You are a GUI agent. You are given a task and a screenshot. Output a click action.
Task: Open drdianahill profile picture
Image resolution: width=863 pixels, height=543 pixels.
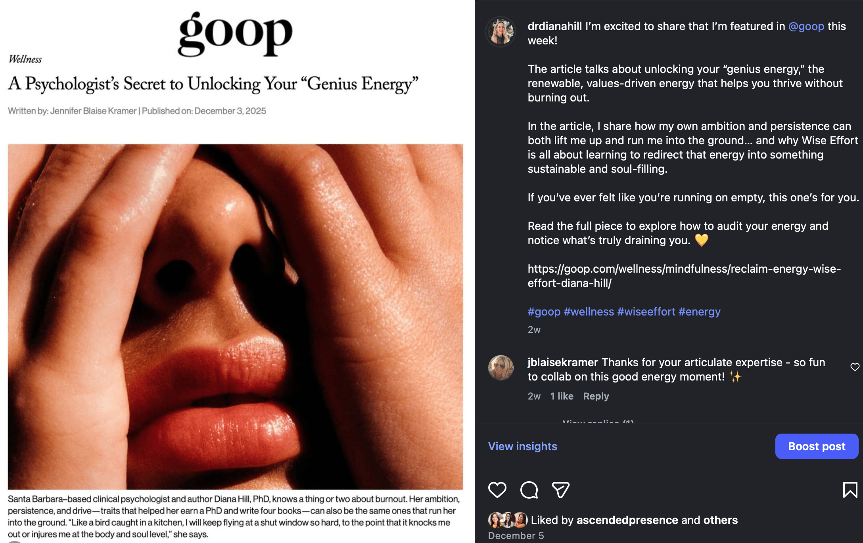pyautogui.click(x=501, y=32)
